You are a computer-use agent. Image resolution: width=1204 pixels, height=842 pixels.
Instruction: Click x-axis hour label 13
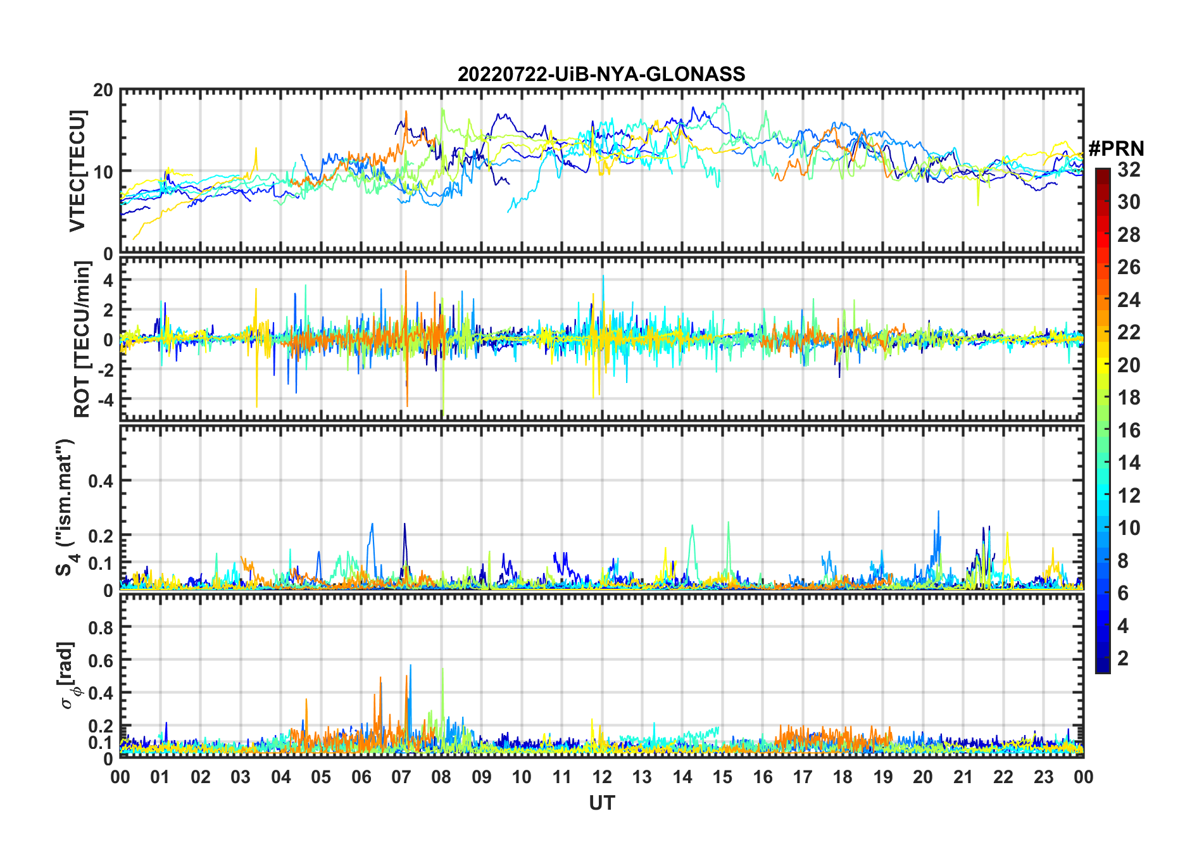click(x=642, y=777)
